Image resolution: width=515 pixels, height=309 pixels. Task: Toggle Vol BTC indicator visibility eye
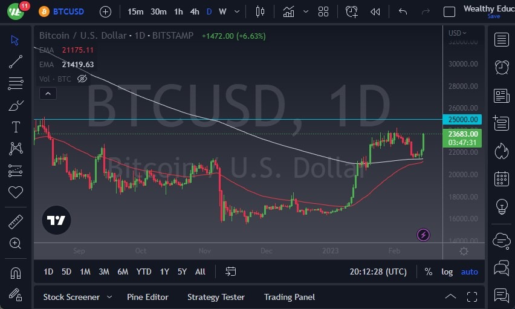click(x=82, y=79)
